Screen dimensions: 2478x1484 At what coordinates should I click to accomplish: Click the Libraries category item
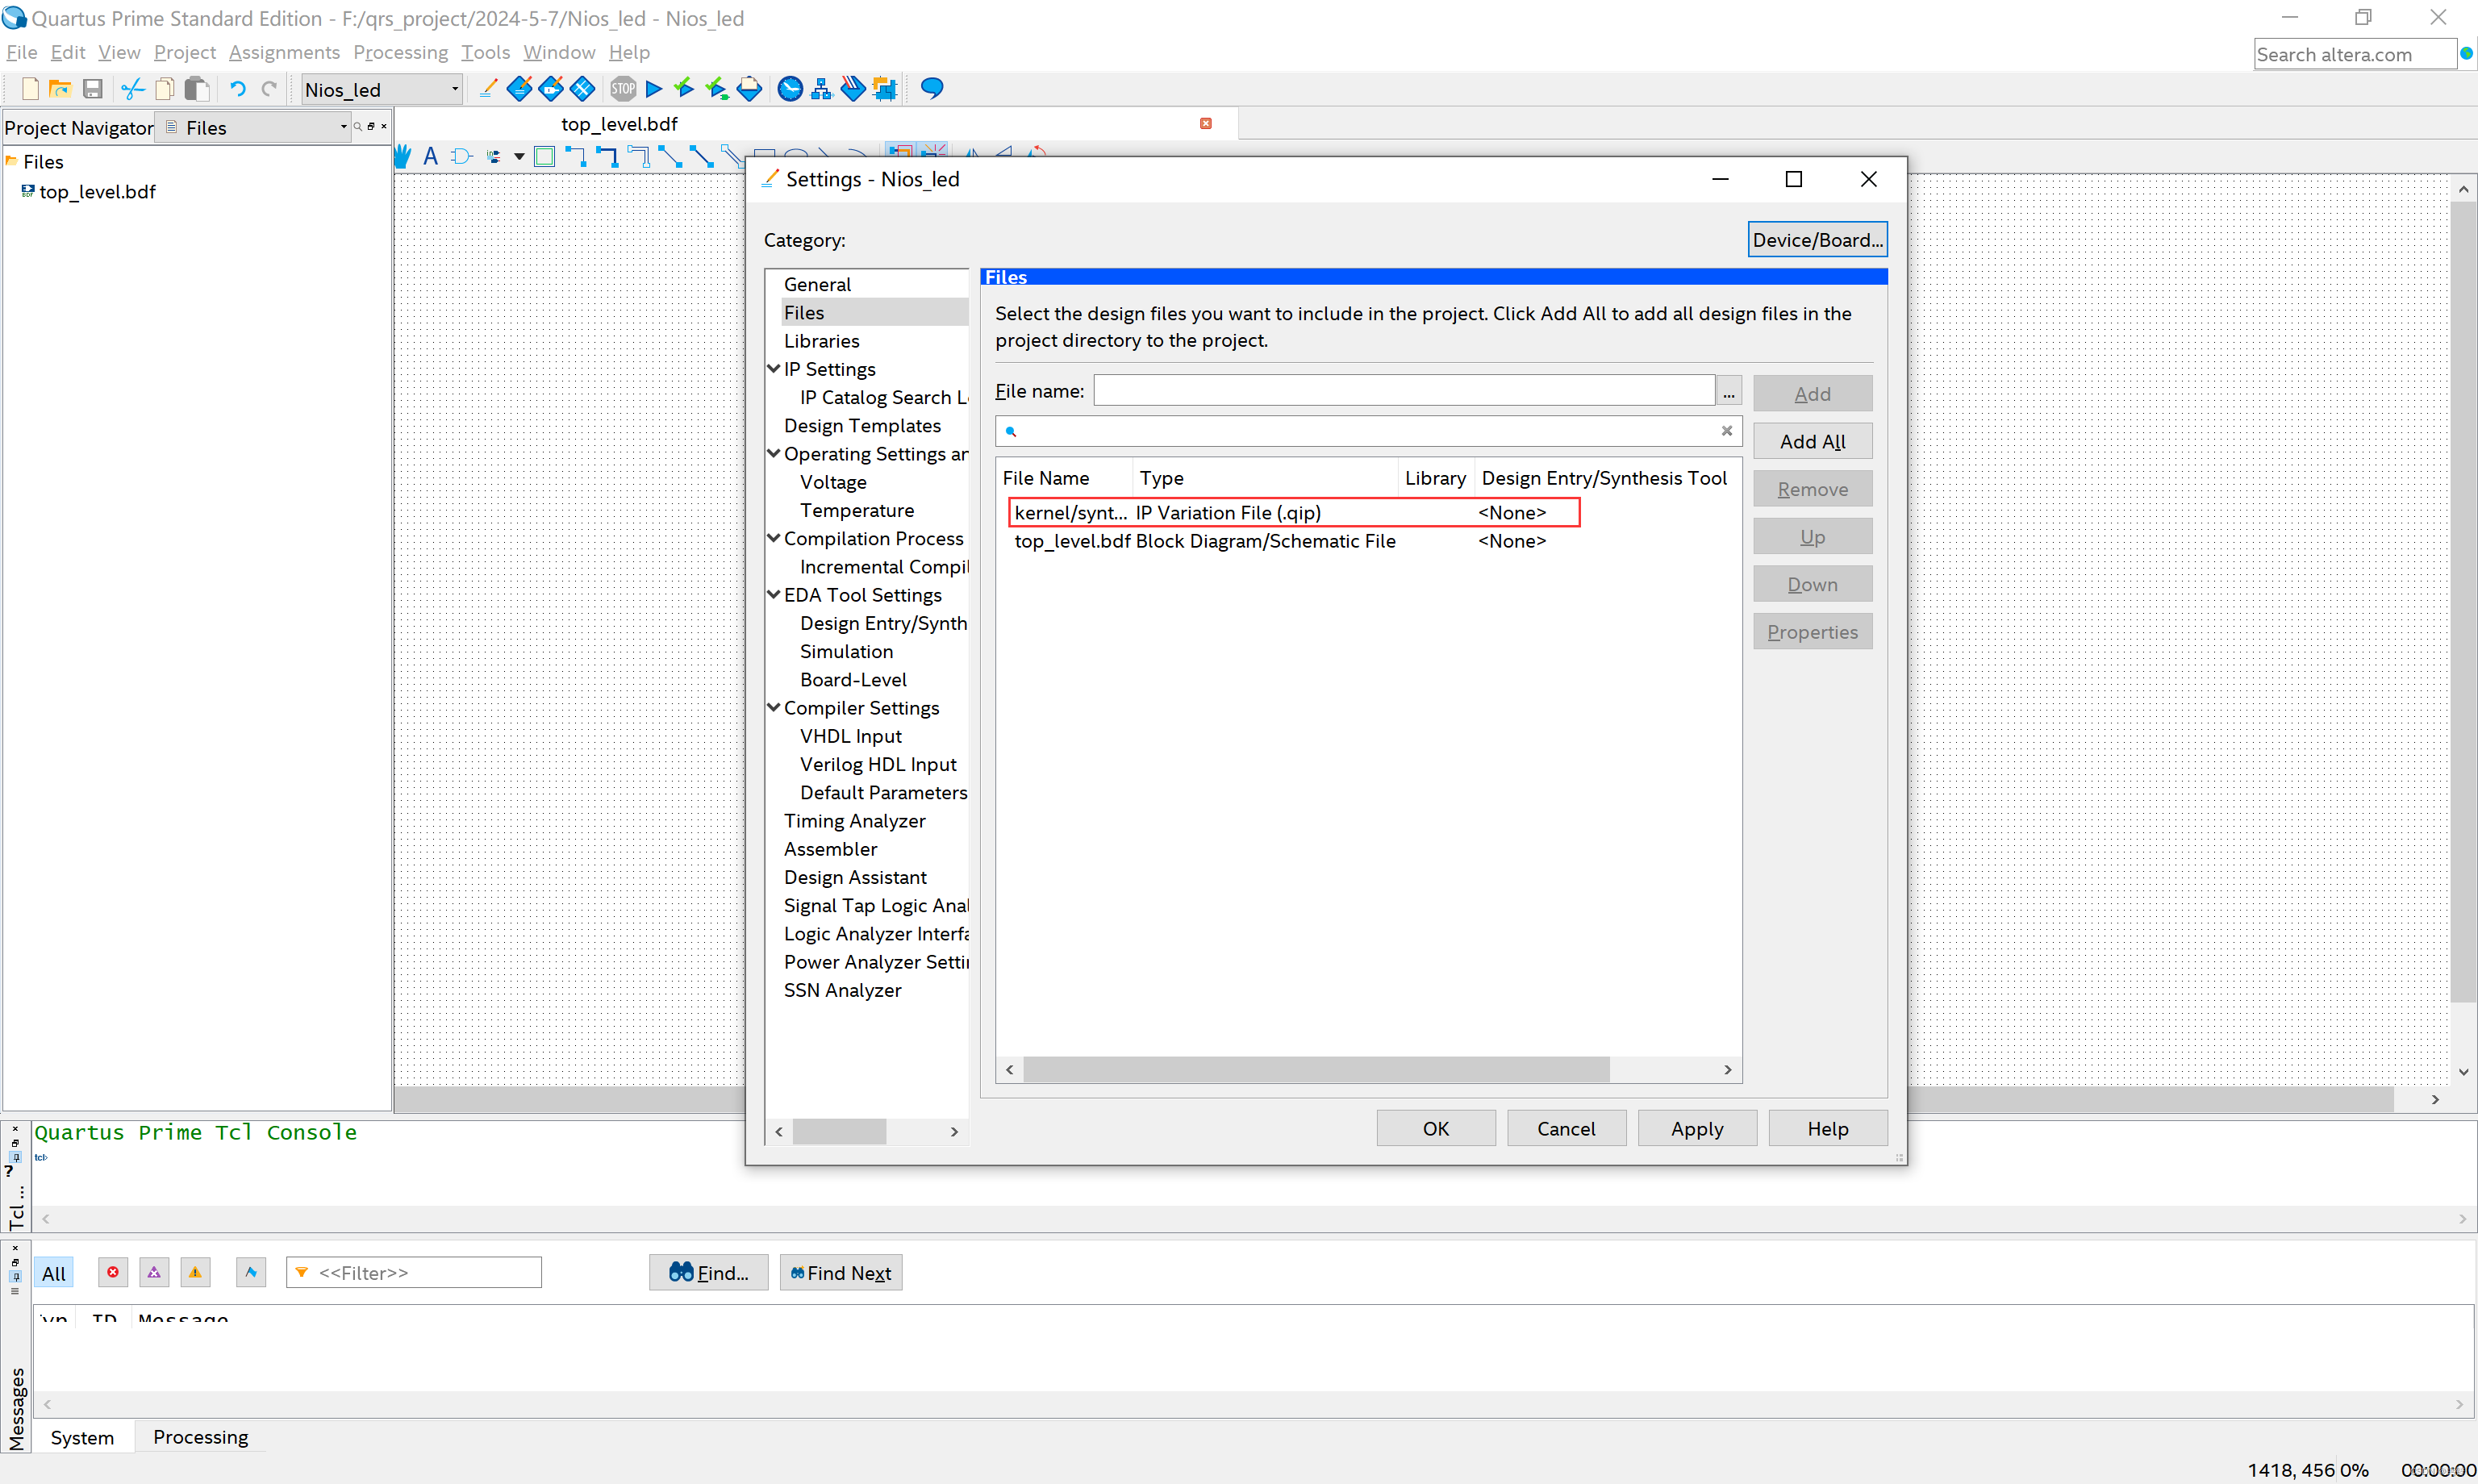[821, 341]
